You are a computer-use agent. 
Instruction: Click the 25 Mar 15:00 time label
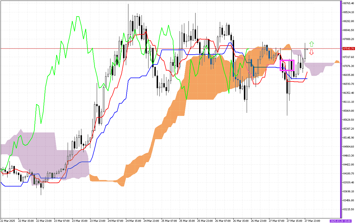[187, 221]
